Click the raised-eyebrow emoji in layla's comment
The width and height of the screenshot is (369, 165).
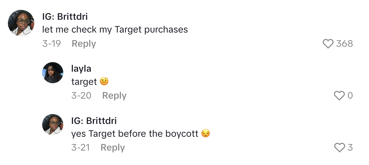pyautogui.click(x=104, y=82)
